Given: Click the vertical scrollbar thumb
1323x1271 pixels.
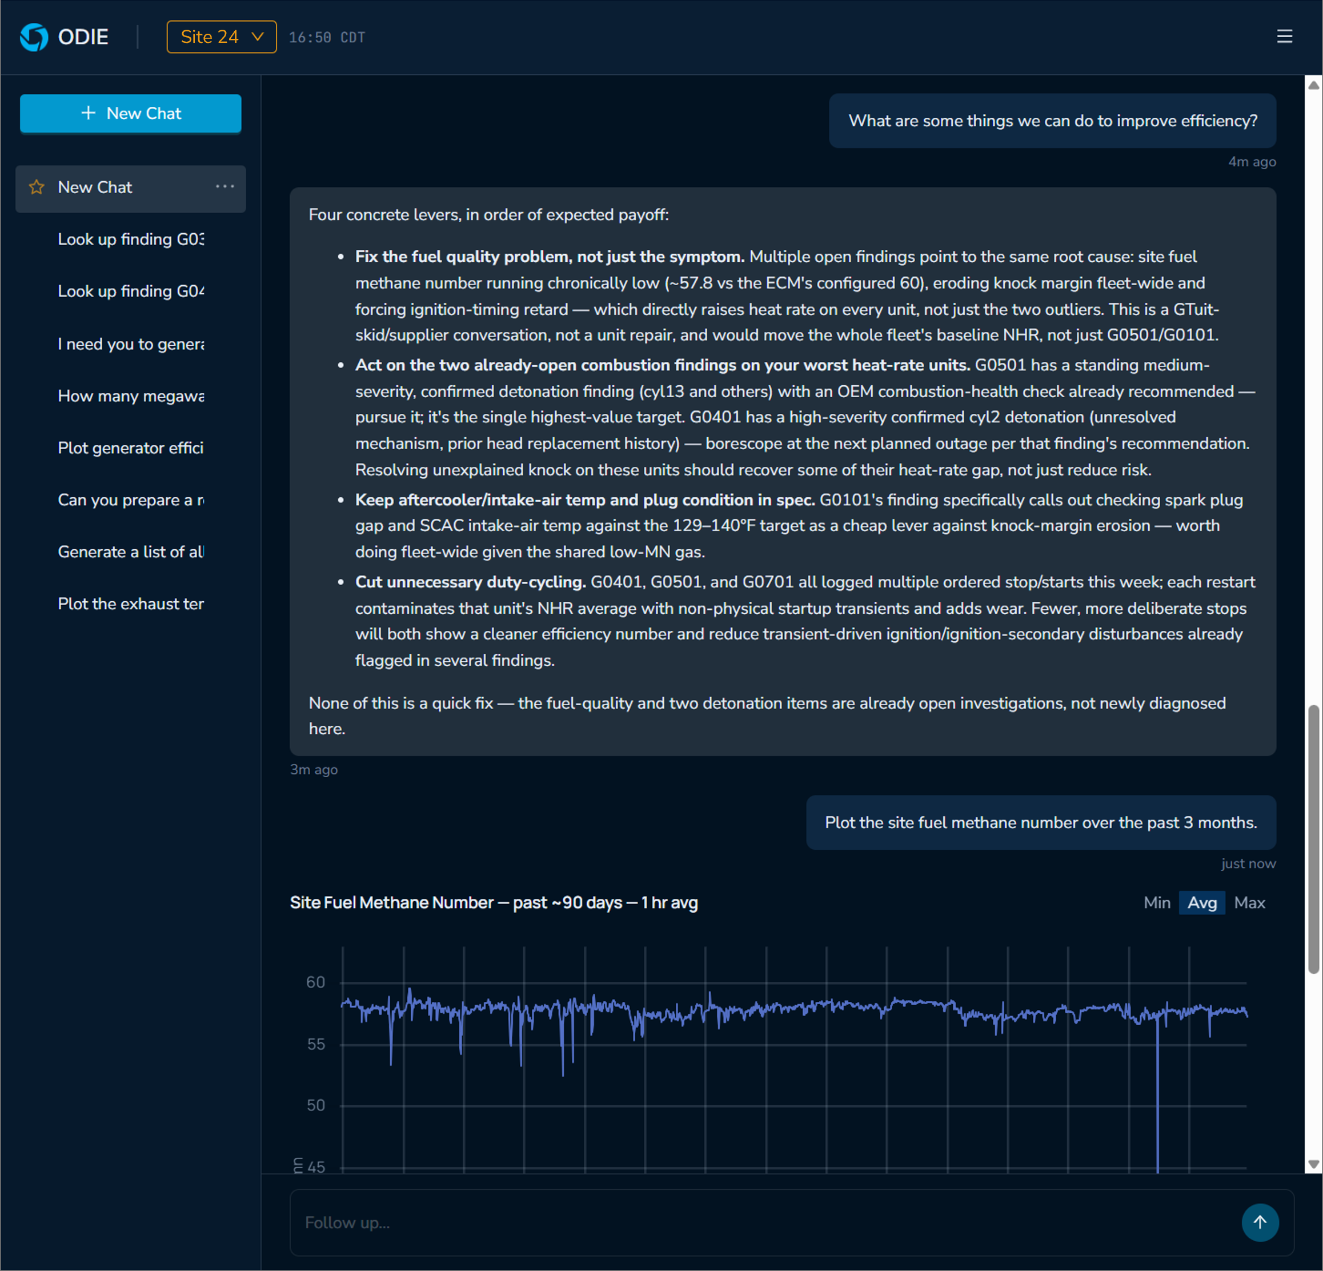Looking at the screenshot, I should [1313, 839].
